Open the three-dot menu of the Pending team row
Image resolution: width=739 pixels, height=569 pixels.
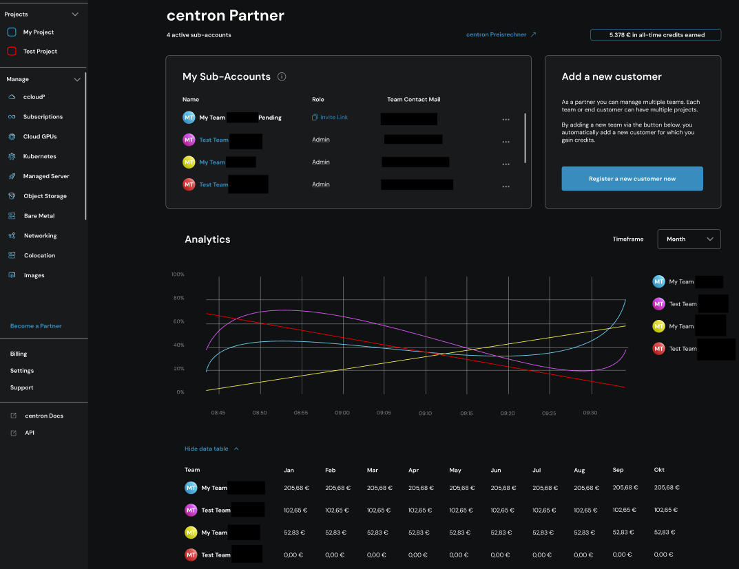click(506, 120)
